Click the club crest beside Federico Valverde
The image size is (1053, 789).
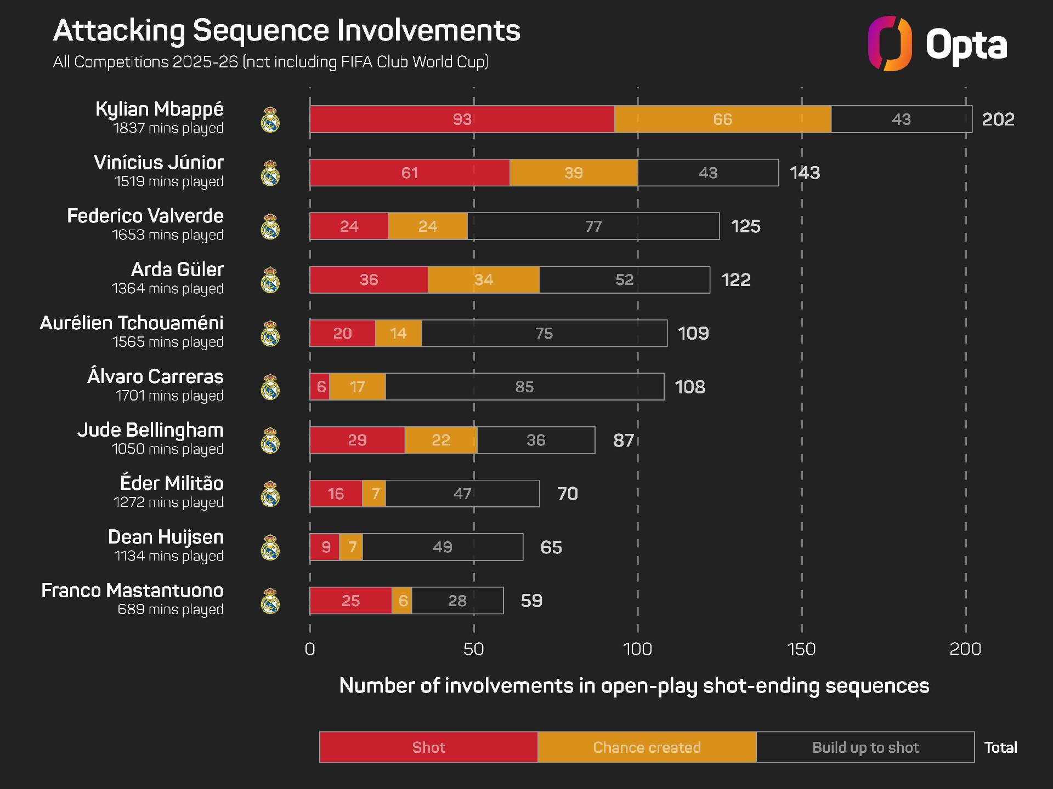pyautogui.click(x=270, y=226)
